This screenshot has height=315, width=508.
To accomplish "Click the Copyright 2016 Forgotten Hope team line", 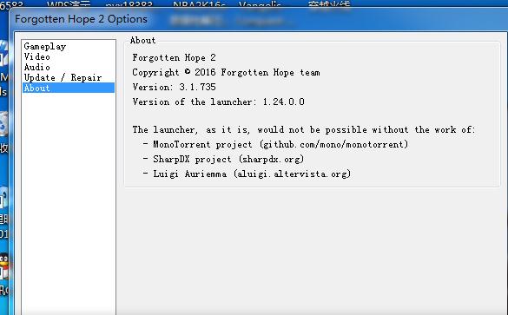I will (x=226, y=72).
